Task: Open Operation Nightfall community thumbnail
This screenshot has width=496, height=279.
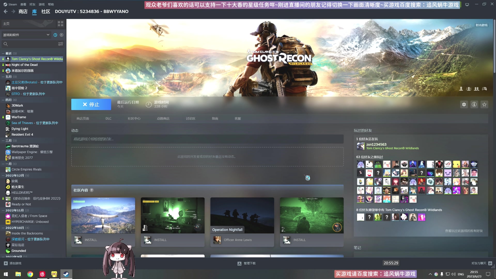Action: tap(242, 215)
